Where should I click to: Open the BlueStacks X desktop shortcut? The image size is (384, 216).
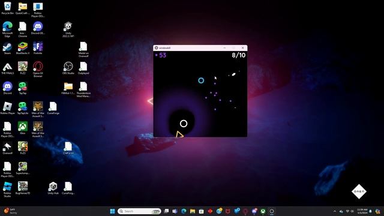[23, 48]
